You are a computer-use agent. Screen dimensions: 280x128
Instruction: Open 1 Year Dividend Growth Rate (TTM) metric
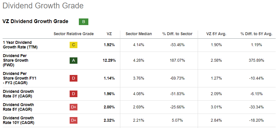tap(17, 45)
